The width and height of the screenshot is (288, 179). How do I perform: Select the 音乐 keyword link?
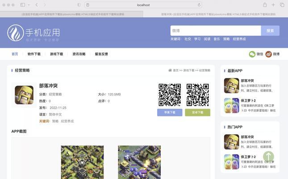217,39
